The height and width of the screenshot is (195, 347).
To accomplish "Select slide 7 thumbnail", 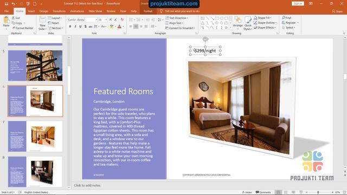I will tap(35, 136).
